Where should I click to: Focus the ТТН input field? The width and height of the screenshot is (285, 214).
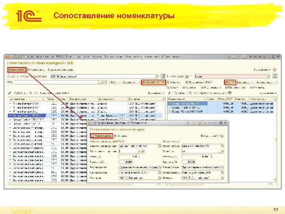coord(56,82)
